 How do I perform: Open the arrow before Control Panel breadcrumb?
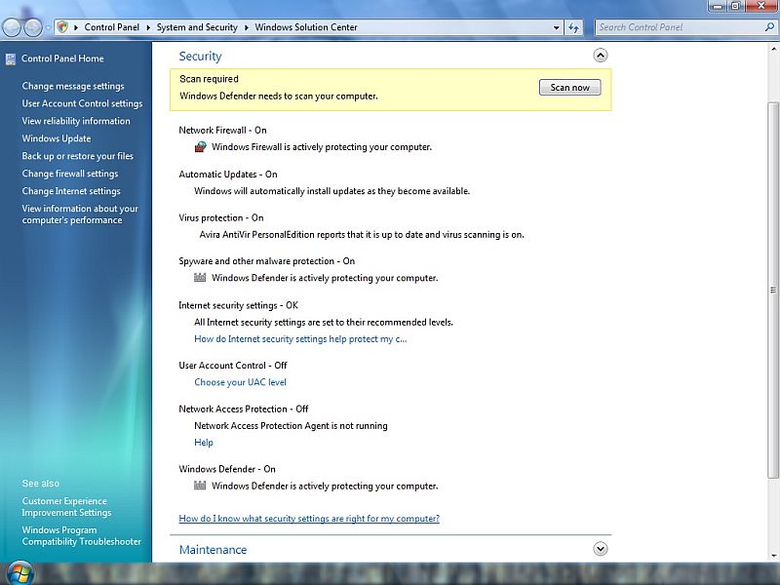[76, 27]
